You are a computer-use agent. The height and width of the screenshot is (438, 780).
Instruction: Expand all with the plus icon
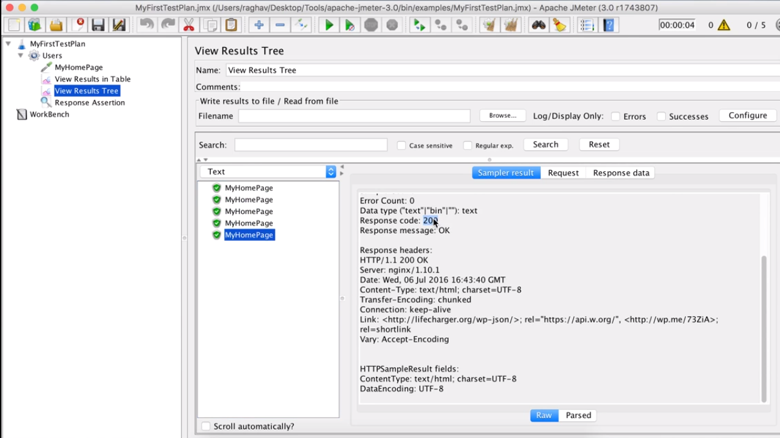point(258,25)
